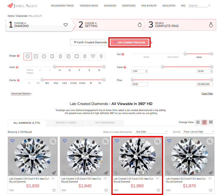This screenshot has height=195, width=222.
Task: Add the $1,930 diamond to comparison
Action: pyautogui.click(x=12, y=190)
